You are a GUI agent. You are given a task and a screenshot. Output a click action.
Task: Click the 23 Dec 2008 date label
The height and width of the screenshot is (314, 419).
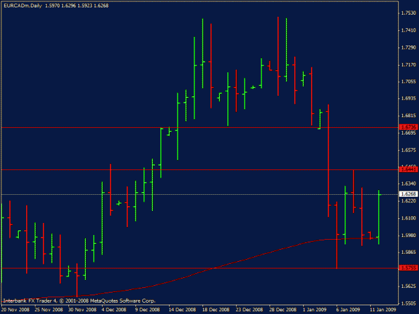[249, 310]
